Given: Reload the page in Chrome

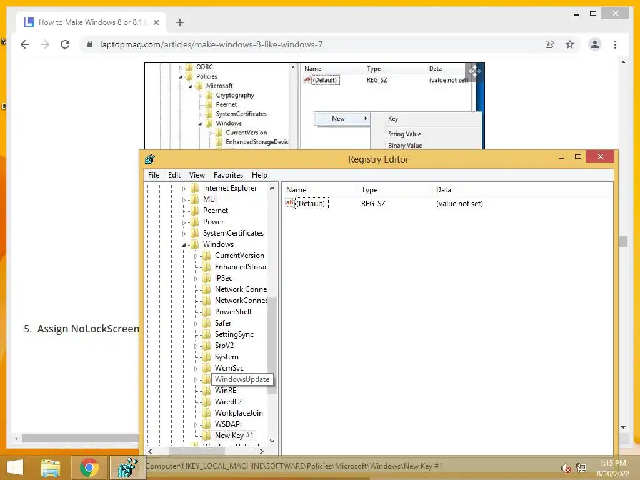Looking at the screenshot, I should click(65, 44).
